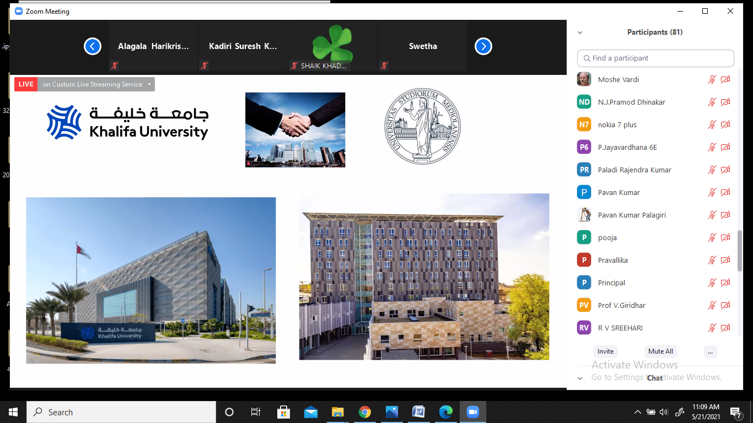
Task: Open Mail app from taskbar
Action: 310,412
